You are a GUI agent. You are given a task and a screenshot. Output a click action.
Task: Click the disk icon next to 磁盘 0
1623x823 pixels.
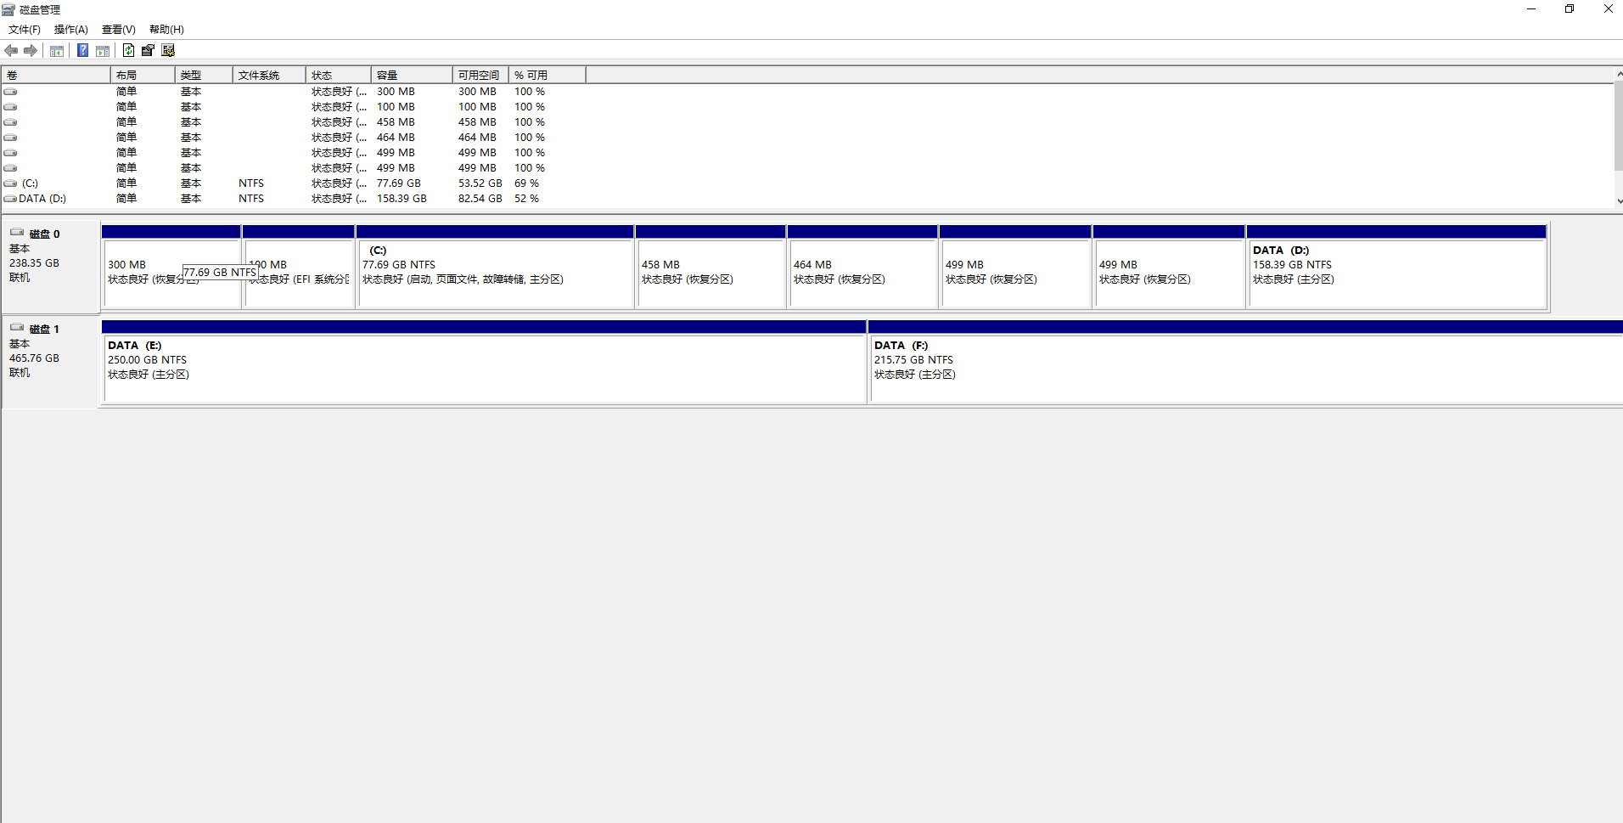(x=17, y=233)
